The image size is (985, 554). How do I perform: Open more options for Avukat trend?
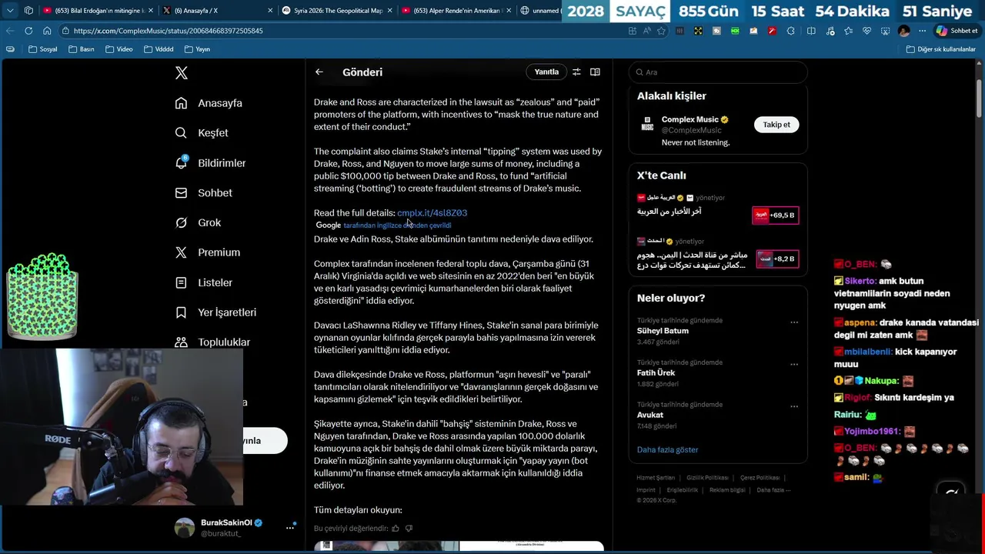pos(794,407)
